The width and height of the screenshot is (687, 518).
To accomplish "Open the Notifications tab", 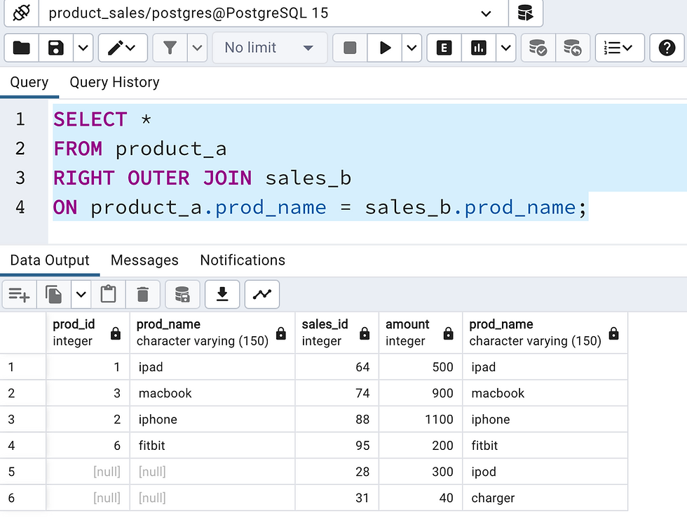I will (x=243, y=260).
